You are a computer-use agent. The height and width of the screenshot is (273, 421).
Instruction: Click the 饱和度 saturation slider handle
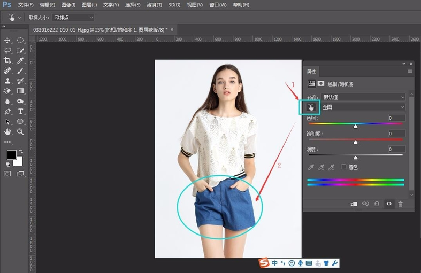356,142
